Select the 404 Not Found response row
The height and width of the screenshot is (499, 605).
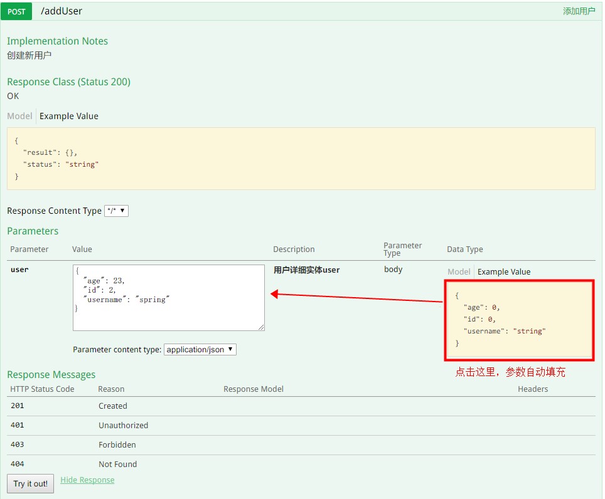(117, 464)
